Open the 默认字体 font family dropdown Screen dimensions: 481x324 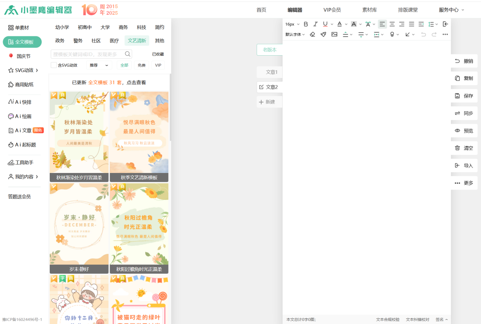(x=295, y=34)
